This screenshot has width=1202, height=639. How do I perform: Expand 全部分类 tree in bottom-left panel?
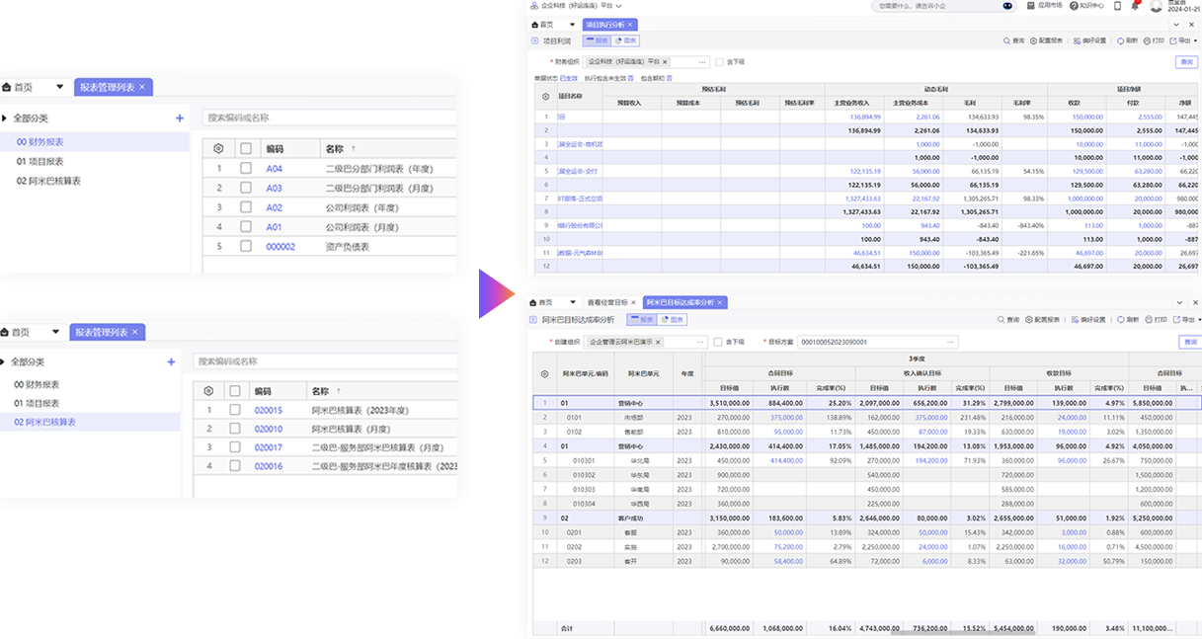pyautogui.click(x=4, y=362)
